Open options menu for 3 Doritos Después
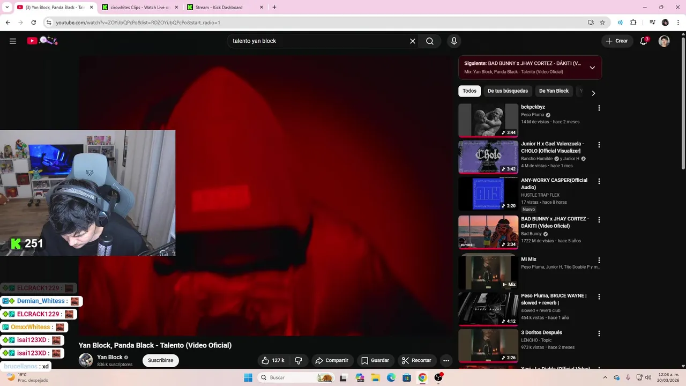Screen dimensions: 686x386 pyautogui.click(x=599, y=333)
